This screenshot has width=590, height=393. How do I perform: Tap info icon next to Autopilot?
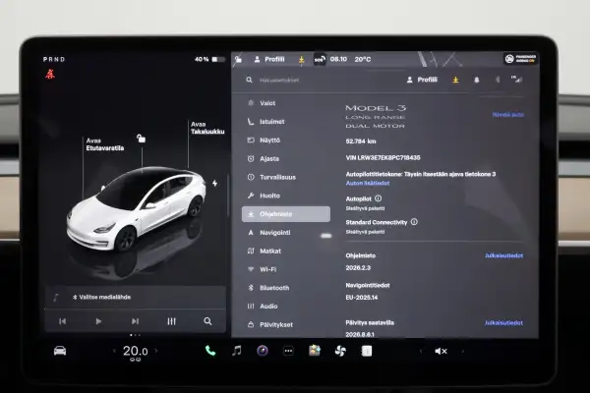[379, 198]
